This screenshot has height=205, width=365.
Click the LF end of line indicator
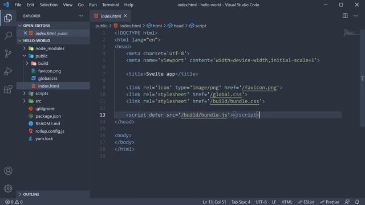tap(274, 202)
